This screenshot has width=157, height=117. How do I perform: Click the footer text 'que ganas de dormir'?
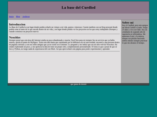pos(78,84)
